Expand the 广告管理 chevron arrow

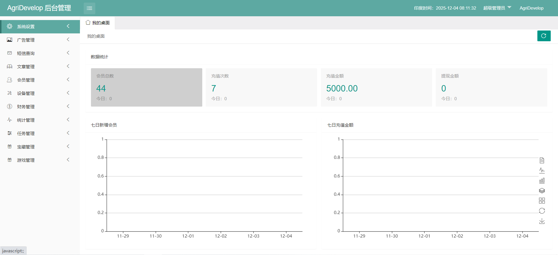point(68,39)
